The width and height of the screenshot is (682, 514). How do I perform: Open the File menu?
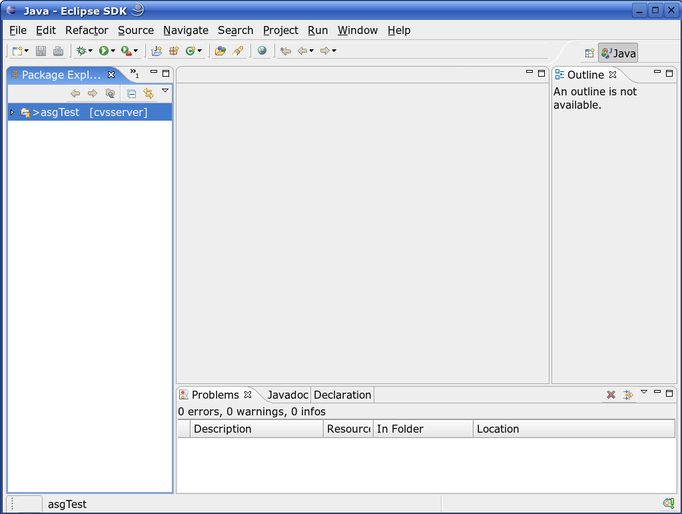point(18,31)
